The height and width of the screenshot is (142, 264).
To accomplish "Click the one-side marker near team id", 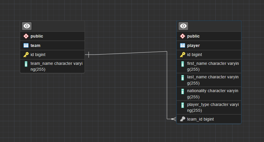I will pos(89,55).
